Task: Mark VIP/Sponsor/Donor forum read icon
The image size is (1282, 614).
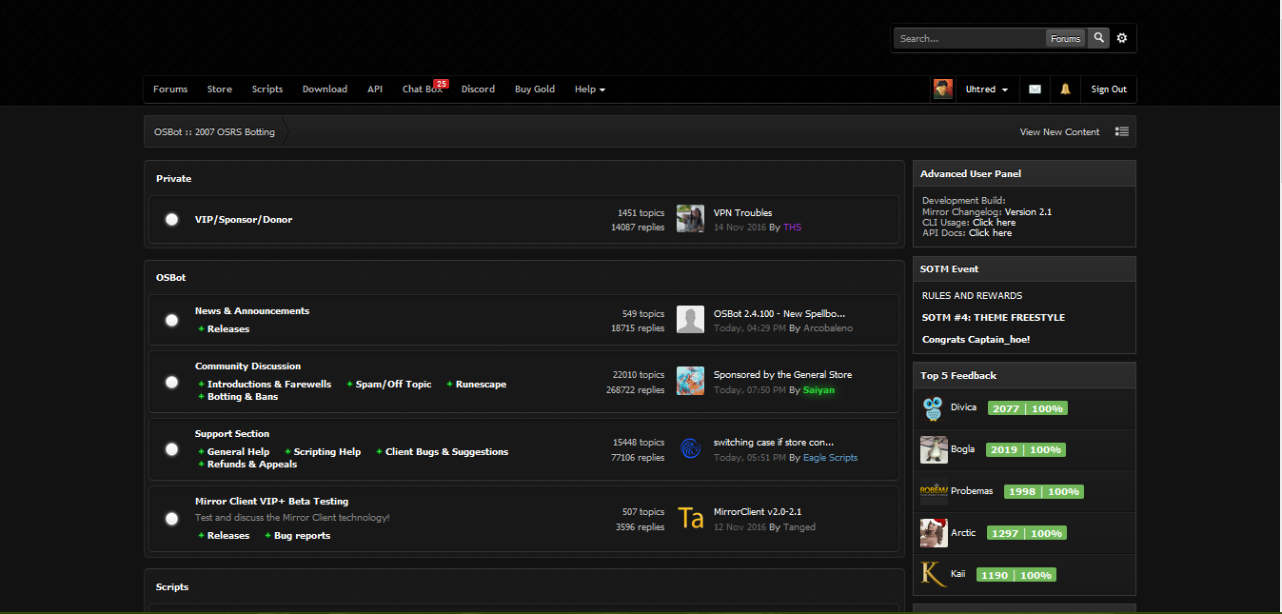Action: 171,220
